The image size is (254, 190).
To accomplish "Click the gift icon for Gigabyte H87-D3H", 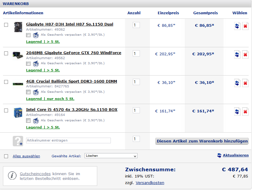I will [36, 35].
